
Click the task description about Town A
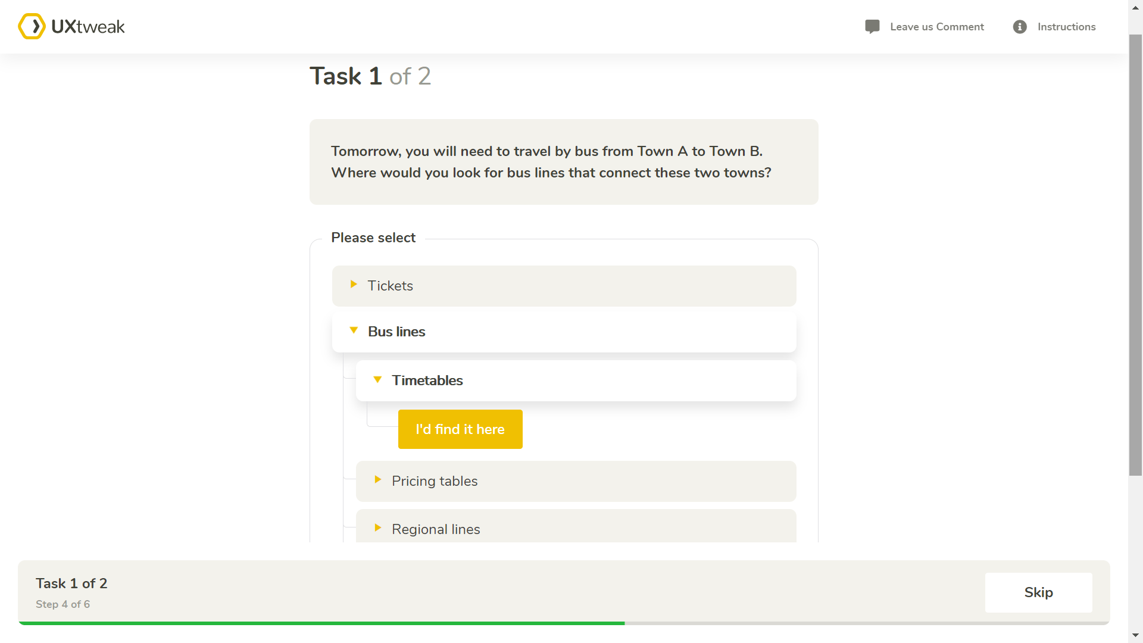pyautogui.click(x=551, y=162)
